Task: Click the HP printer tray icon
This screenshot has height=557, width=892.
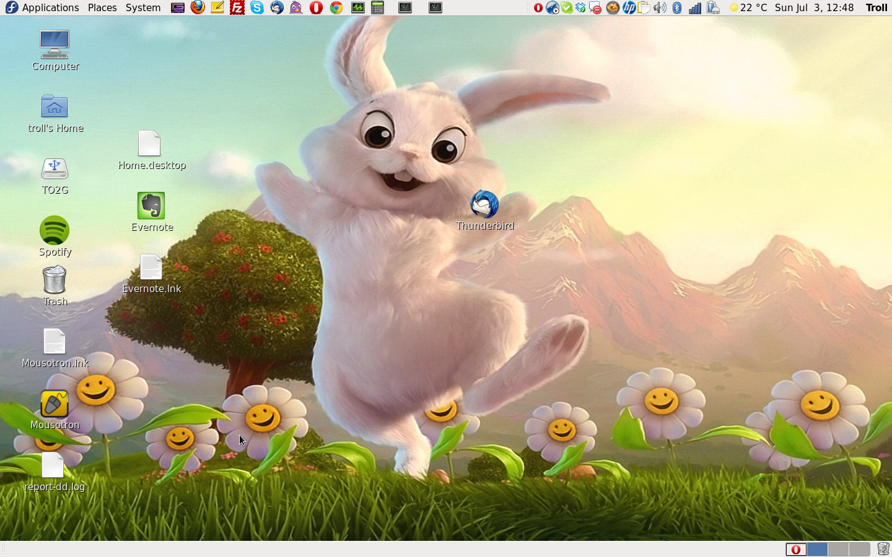Action: [629, 7]
